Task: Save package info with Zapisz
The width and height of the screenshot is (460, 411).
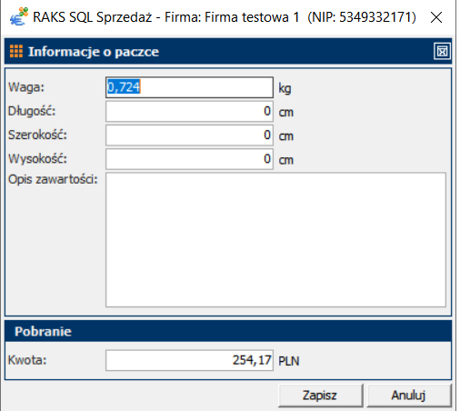Action: click(x=320, y=396)
